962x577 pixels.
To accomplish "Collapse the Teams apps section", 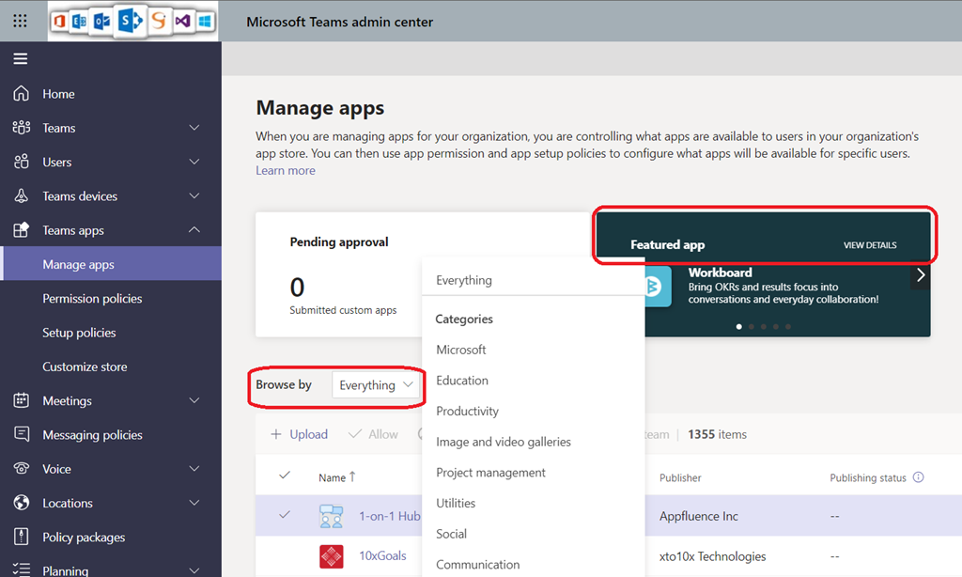I will coord(194,230).
